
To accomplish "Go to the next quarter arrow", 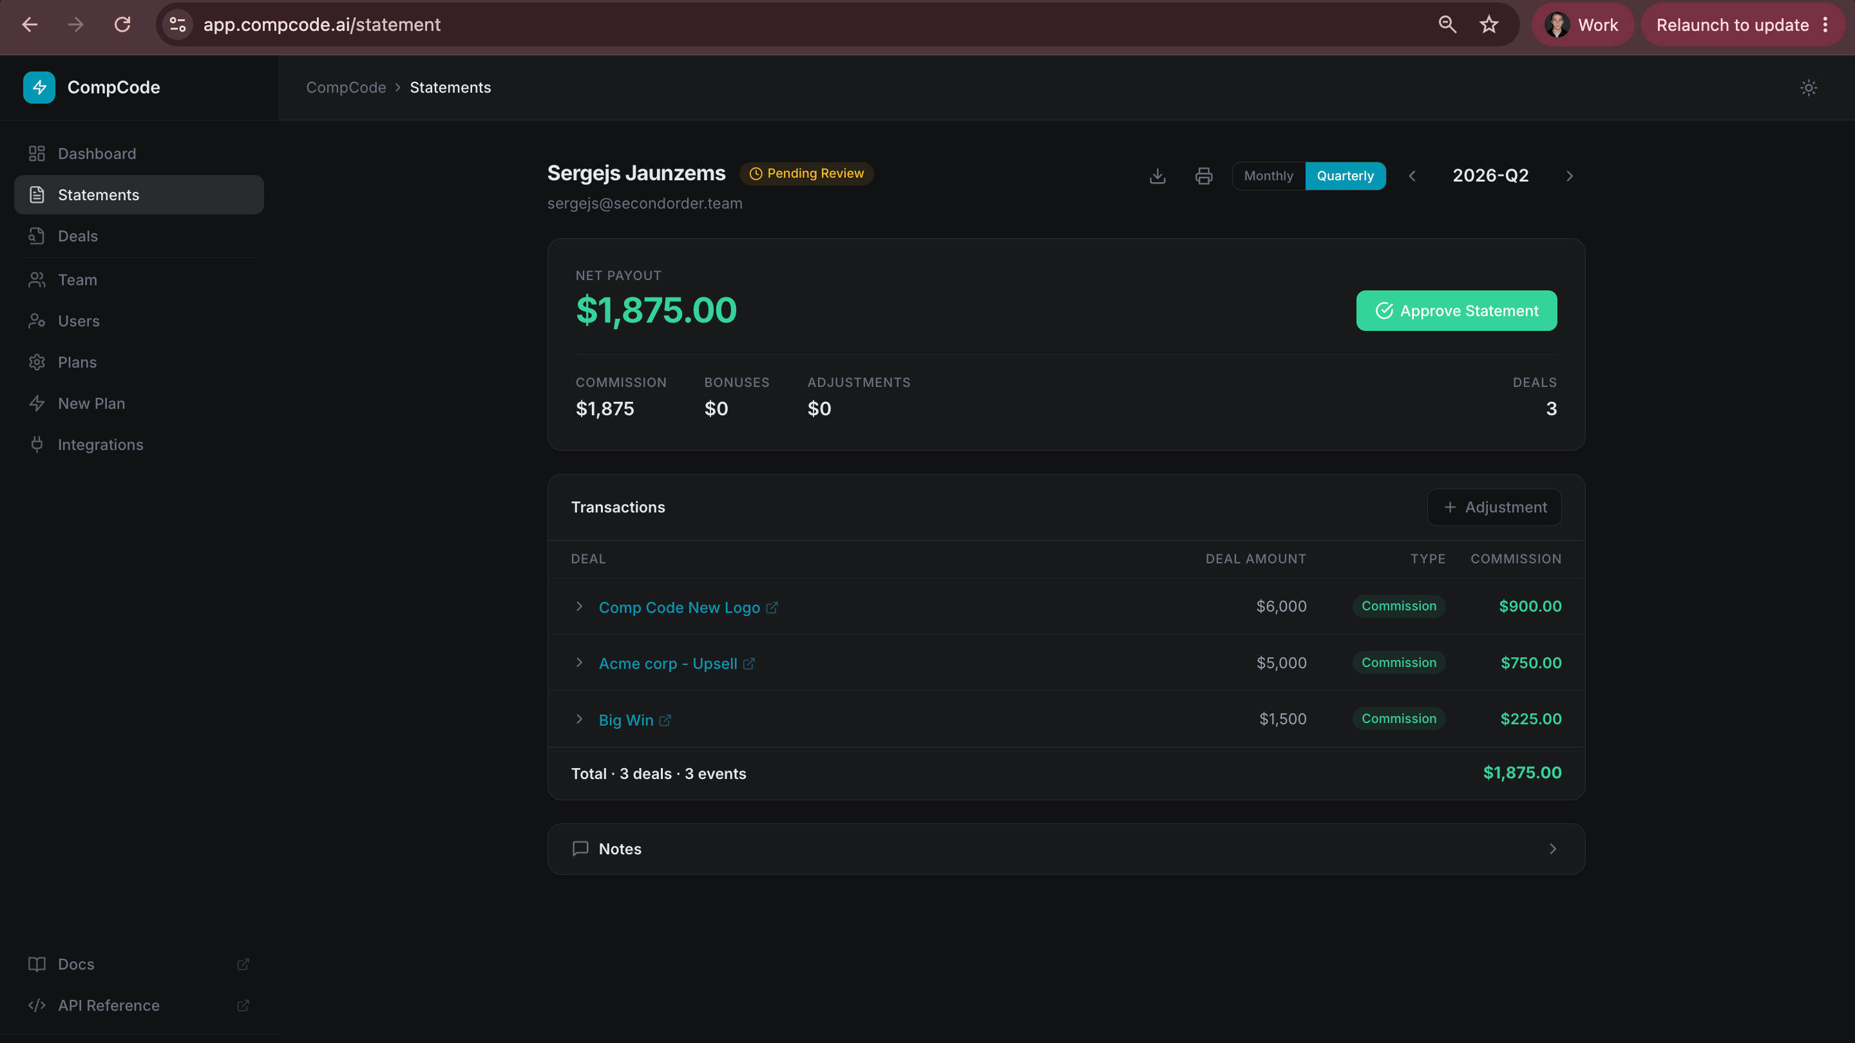I will tap(1569, 176).
